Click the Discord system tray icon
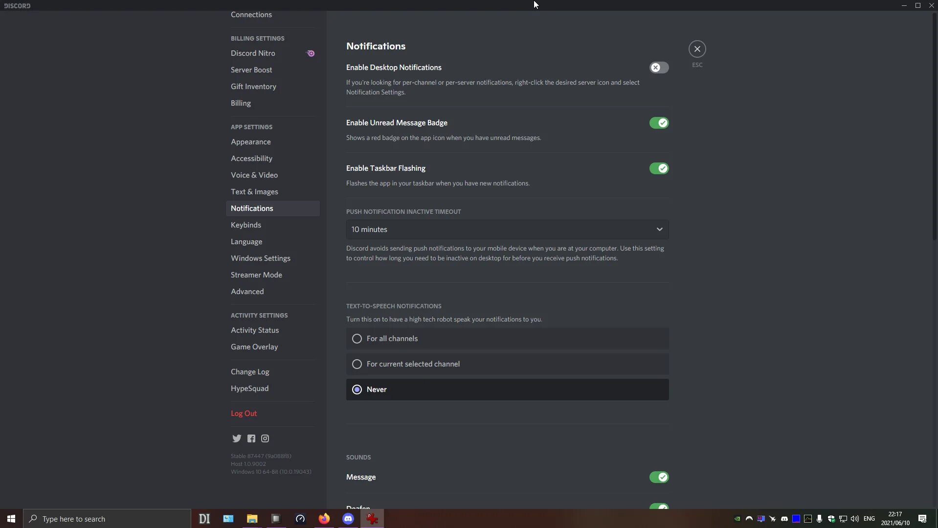 pyautogui.click(x=784, y=519)
